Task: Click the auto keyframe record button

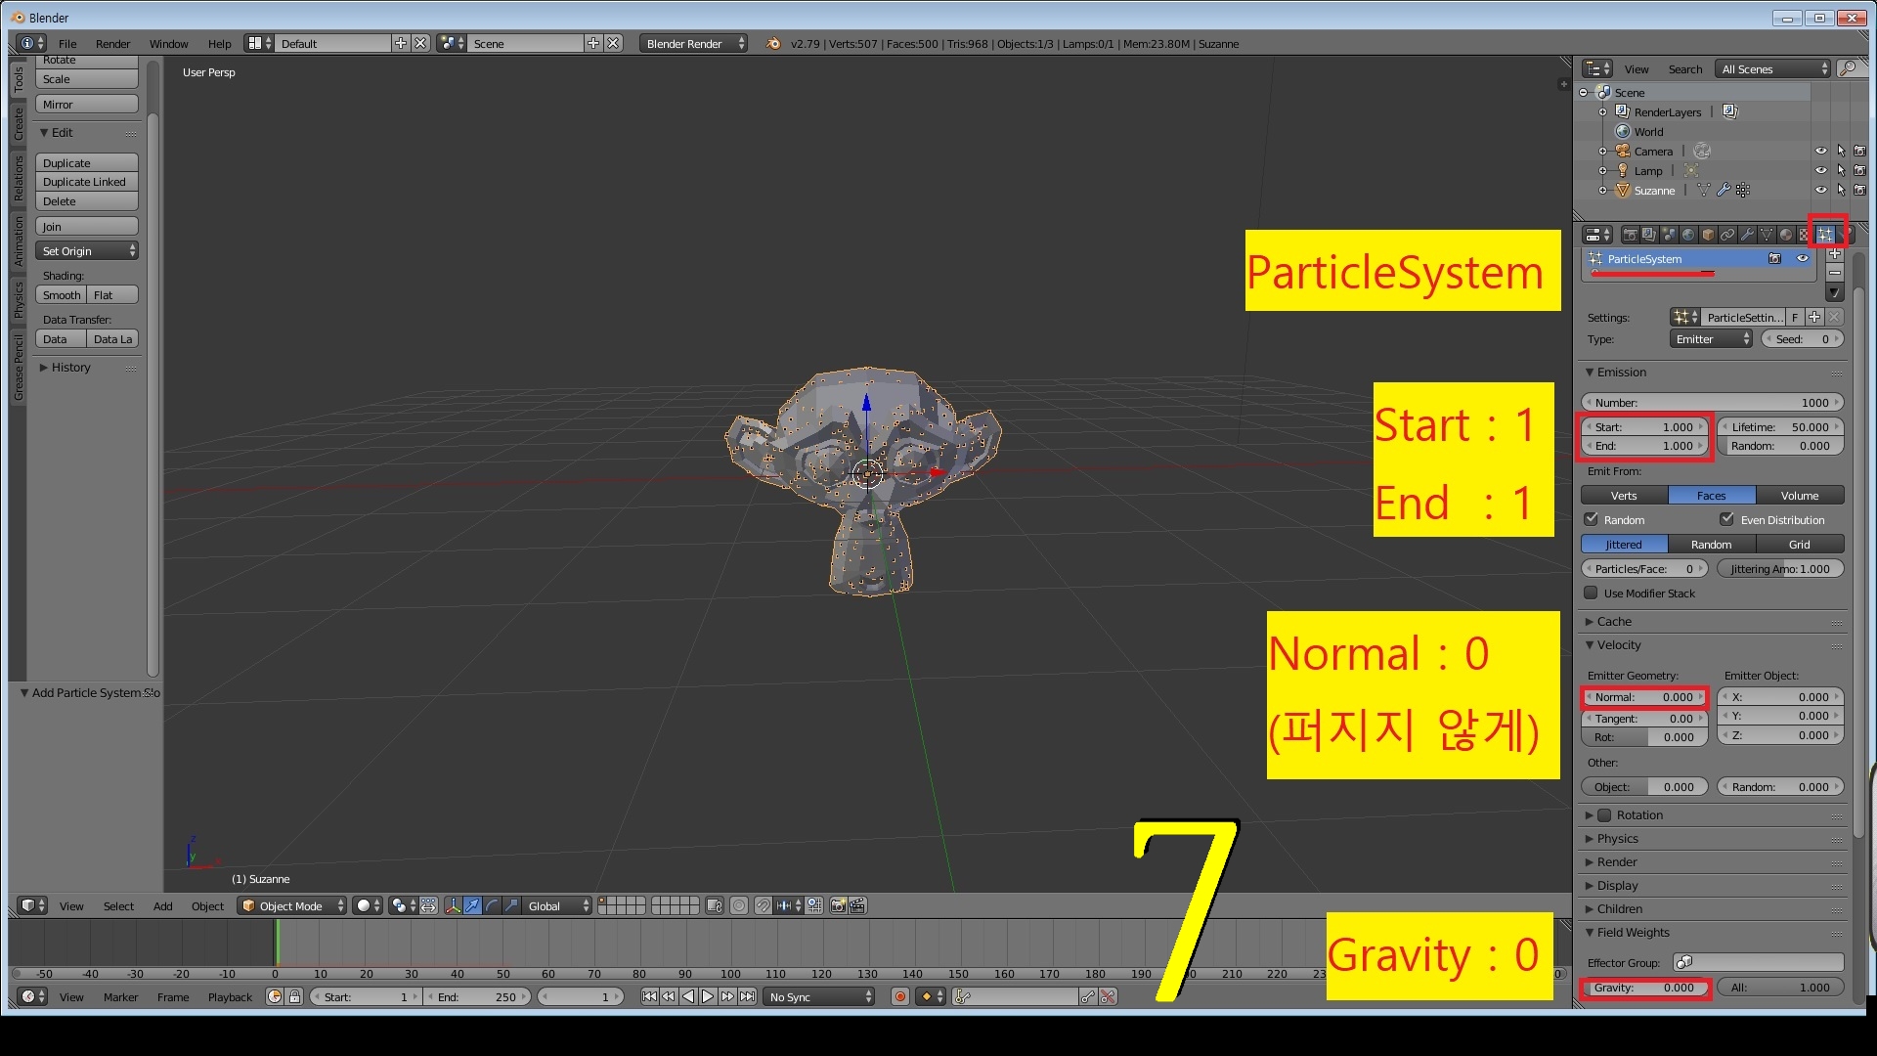Action: tap(900, 996)
